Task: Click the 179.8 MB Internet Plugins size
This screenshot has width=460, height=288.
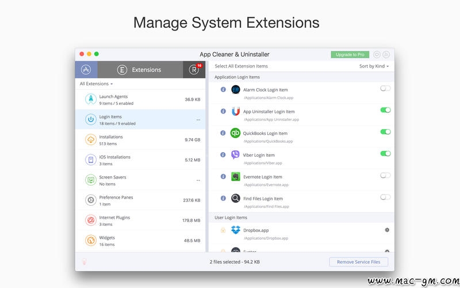Action: pyautogui.click(x=191, y=220)
